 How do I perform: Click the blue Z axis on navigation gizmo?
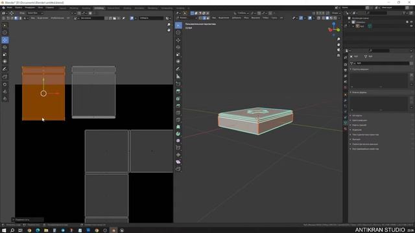[334, 23]
